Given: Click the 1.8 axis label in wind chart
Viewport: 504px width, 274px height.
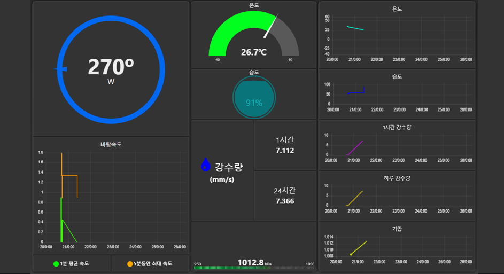Looking at the screenshot, I should [41, 153].
